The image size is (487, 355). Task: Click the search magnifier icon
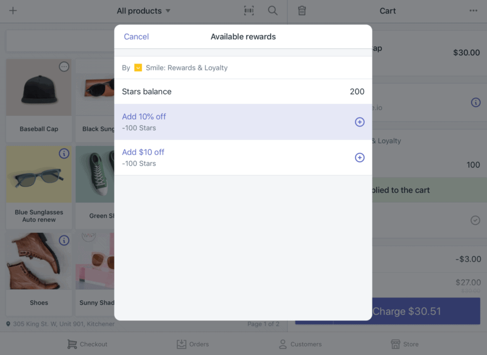(273, 10)
